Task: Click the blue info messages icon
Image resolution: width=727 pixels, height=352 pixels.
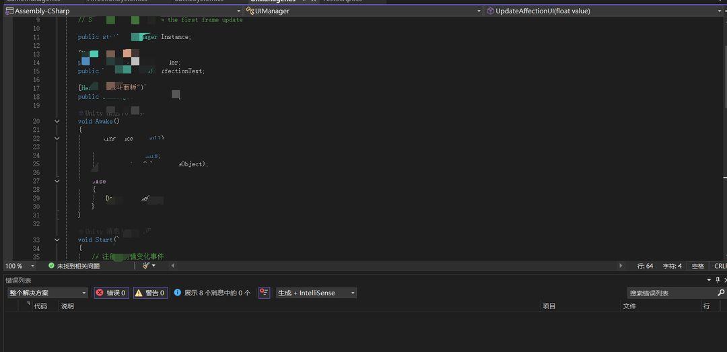Action: click(x=178, y=293)
